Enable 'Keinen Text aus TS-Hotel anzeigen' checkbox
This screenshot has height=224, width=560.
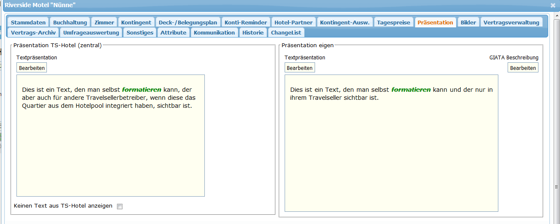[x=120, y=206]
